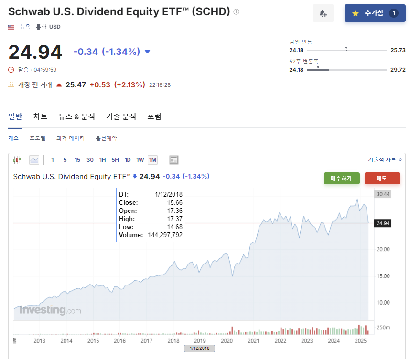
Task: Open the 포럼 tab
Action: pos(154,116)
